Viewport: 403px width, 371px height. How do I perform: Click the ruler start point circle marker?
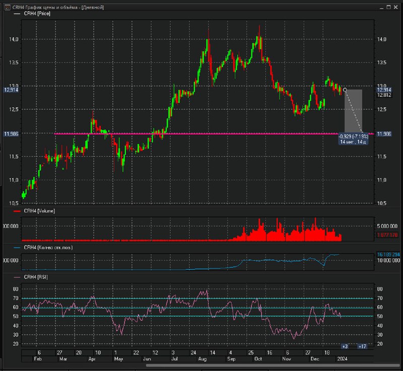[345, 90]
